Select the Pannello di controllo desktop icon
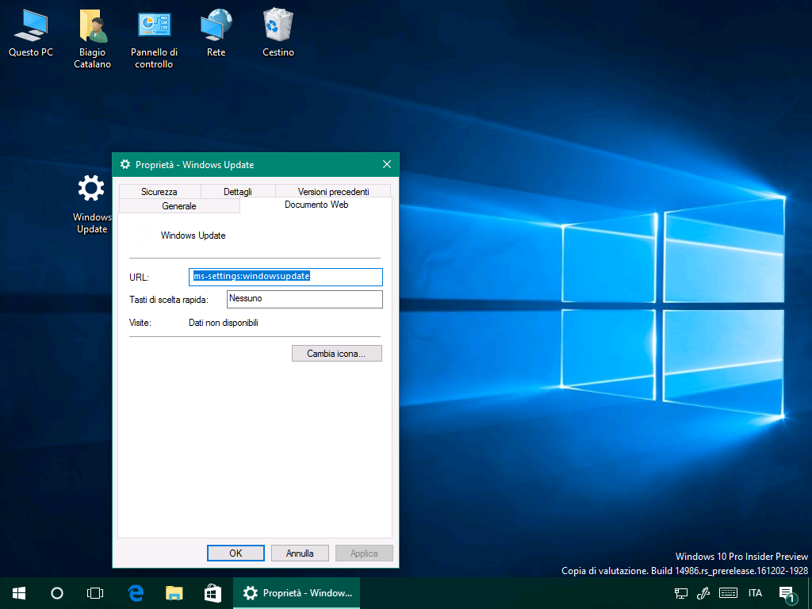812x609 pixels. pyautogui.click(x=154, y=39)
